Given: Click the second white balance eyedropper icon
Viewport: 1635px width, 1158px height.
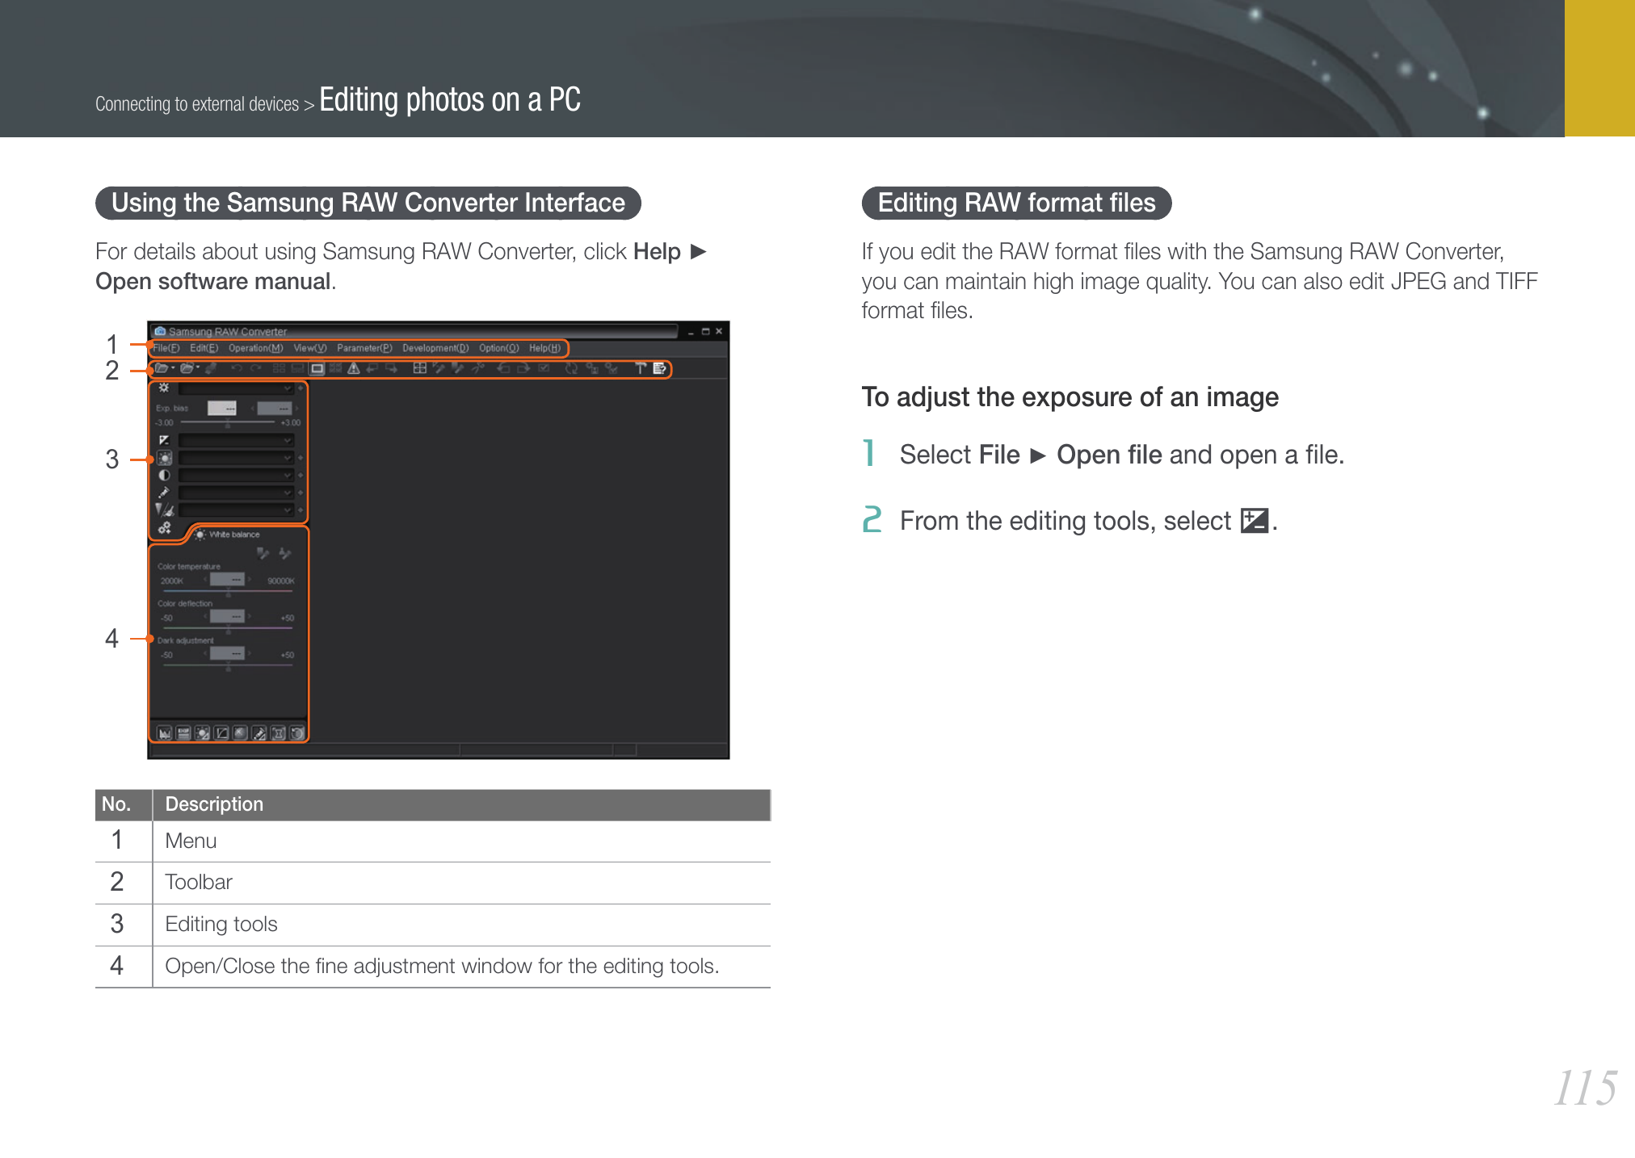Looking at the screenshot, I should click(284, 553).
